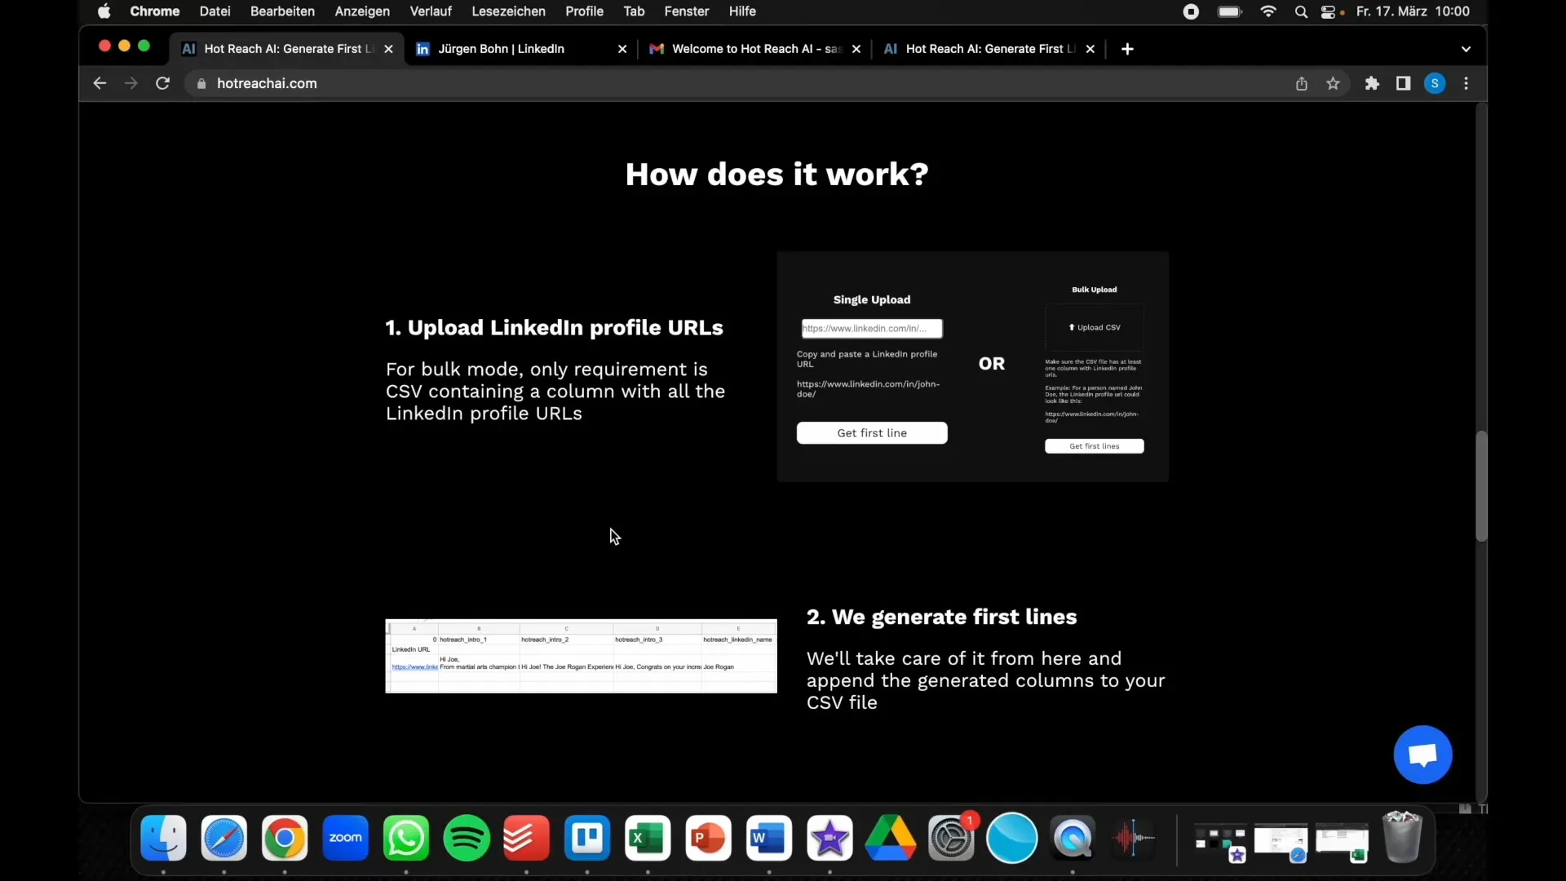This screenshot has width=1566, height=881.
Task: Click the CSV preview thumbnail image
Action: coord(581,655)
